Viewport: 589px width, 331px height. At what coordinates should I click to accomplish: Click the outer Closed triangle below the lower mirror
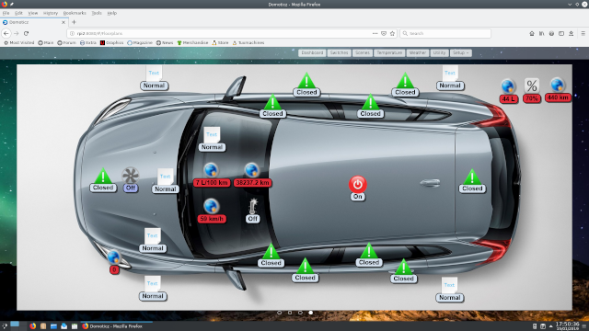click(305, 266)
